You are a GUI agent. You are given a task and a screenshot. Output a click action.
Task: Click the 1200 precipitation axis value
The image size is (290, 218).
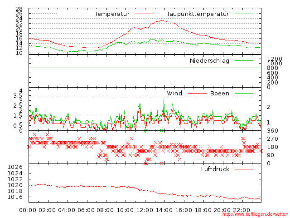tap(275, 59)
